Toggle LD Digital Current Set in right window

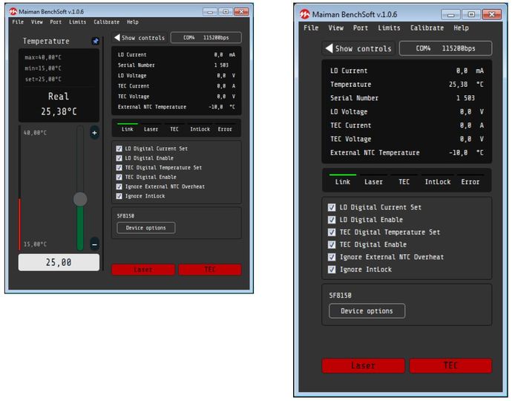tap(332, 207)
